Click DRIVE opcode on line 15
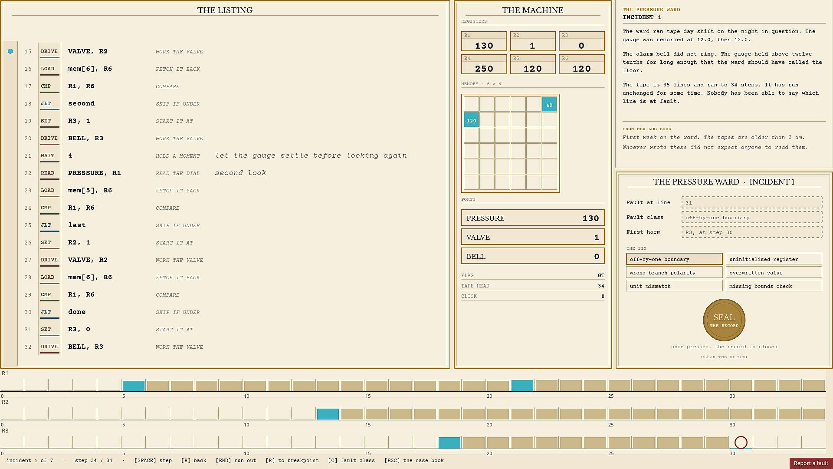Image resolution: width=833 pixels, height=469 pixels. click(49, 51)
